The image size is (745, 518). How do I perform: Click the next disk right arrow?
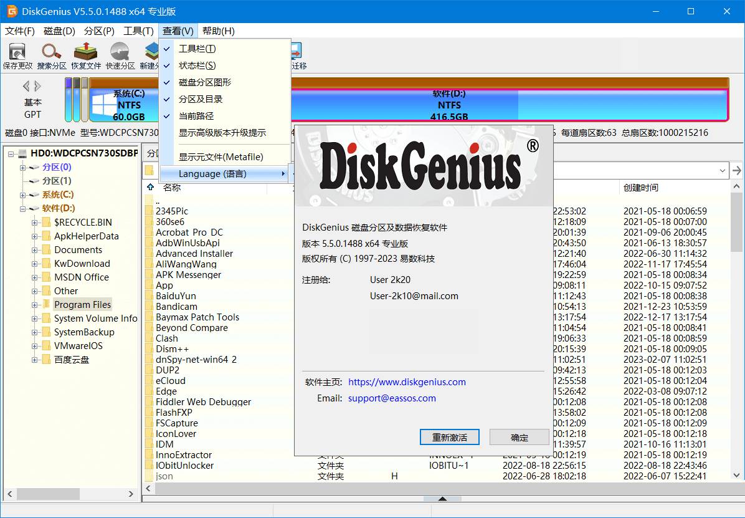coord(38,86)
